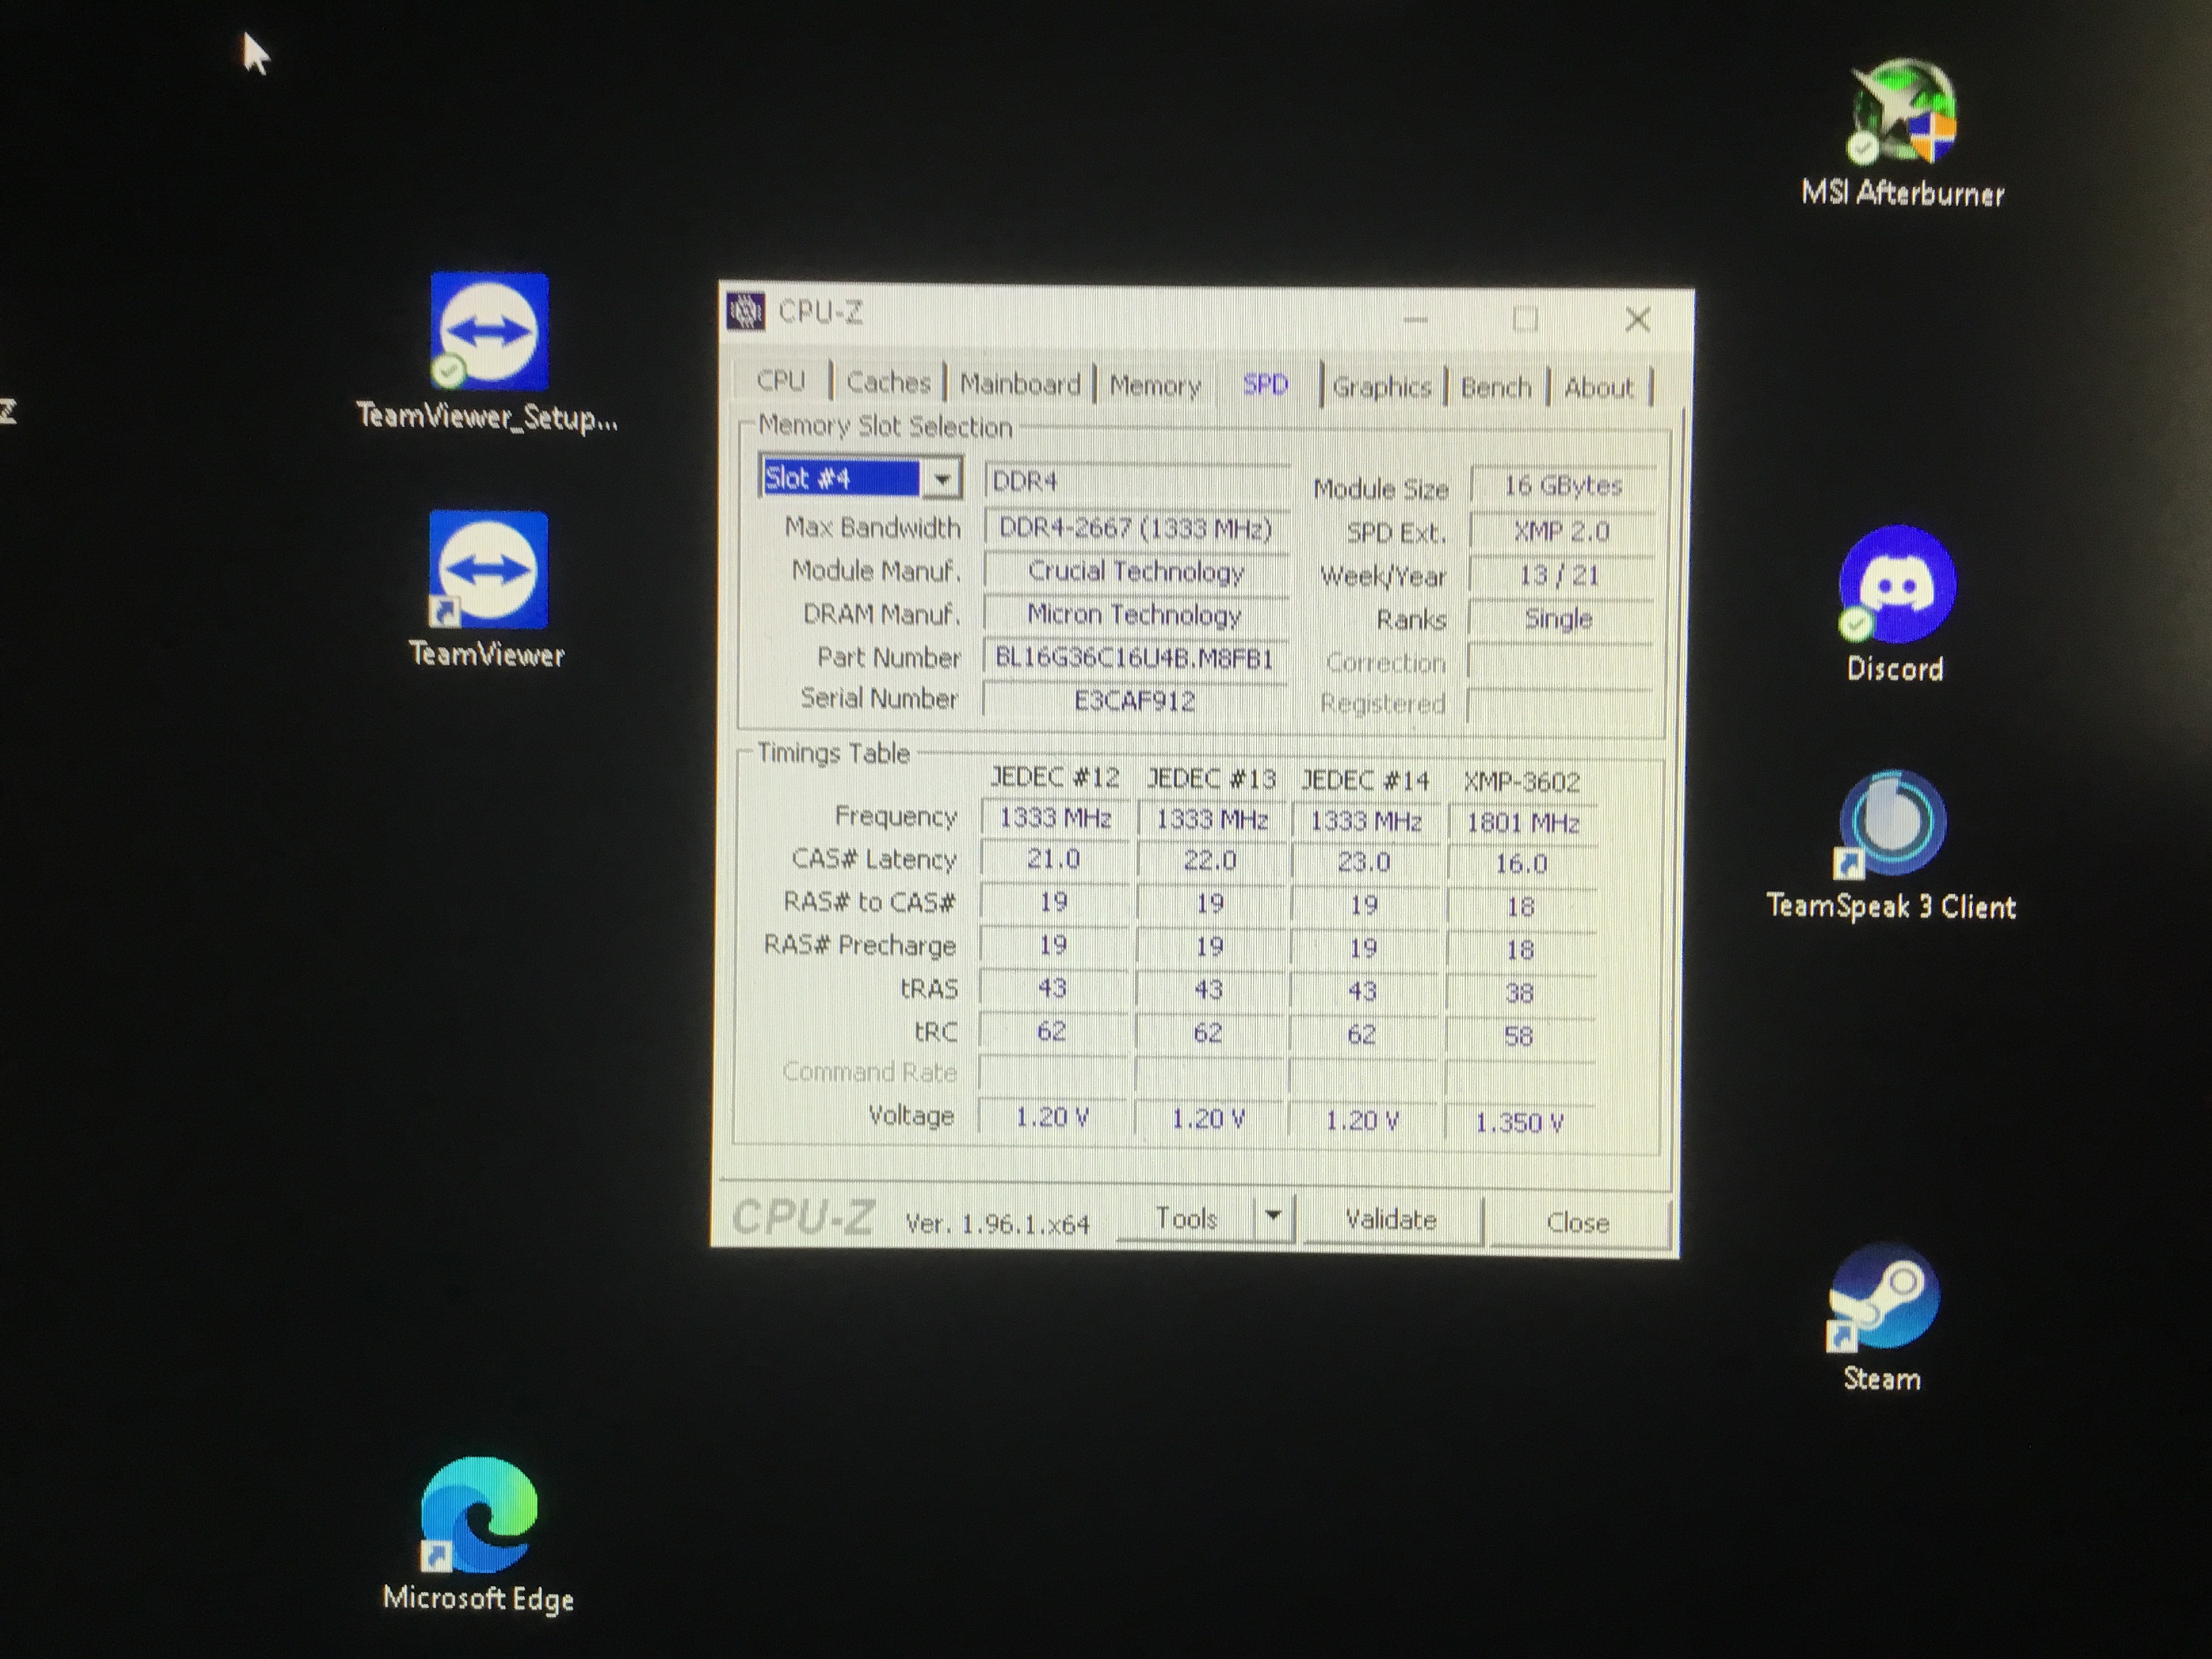Screen dimensions: 2212x1659
Task: Select the TeamViewer shortcut icon
Action: pyautogui.click(x=488, y=571)
